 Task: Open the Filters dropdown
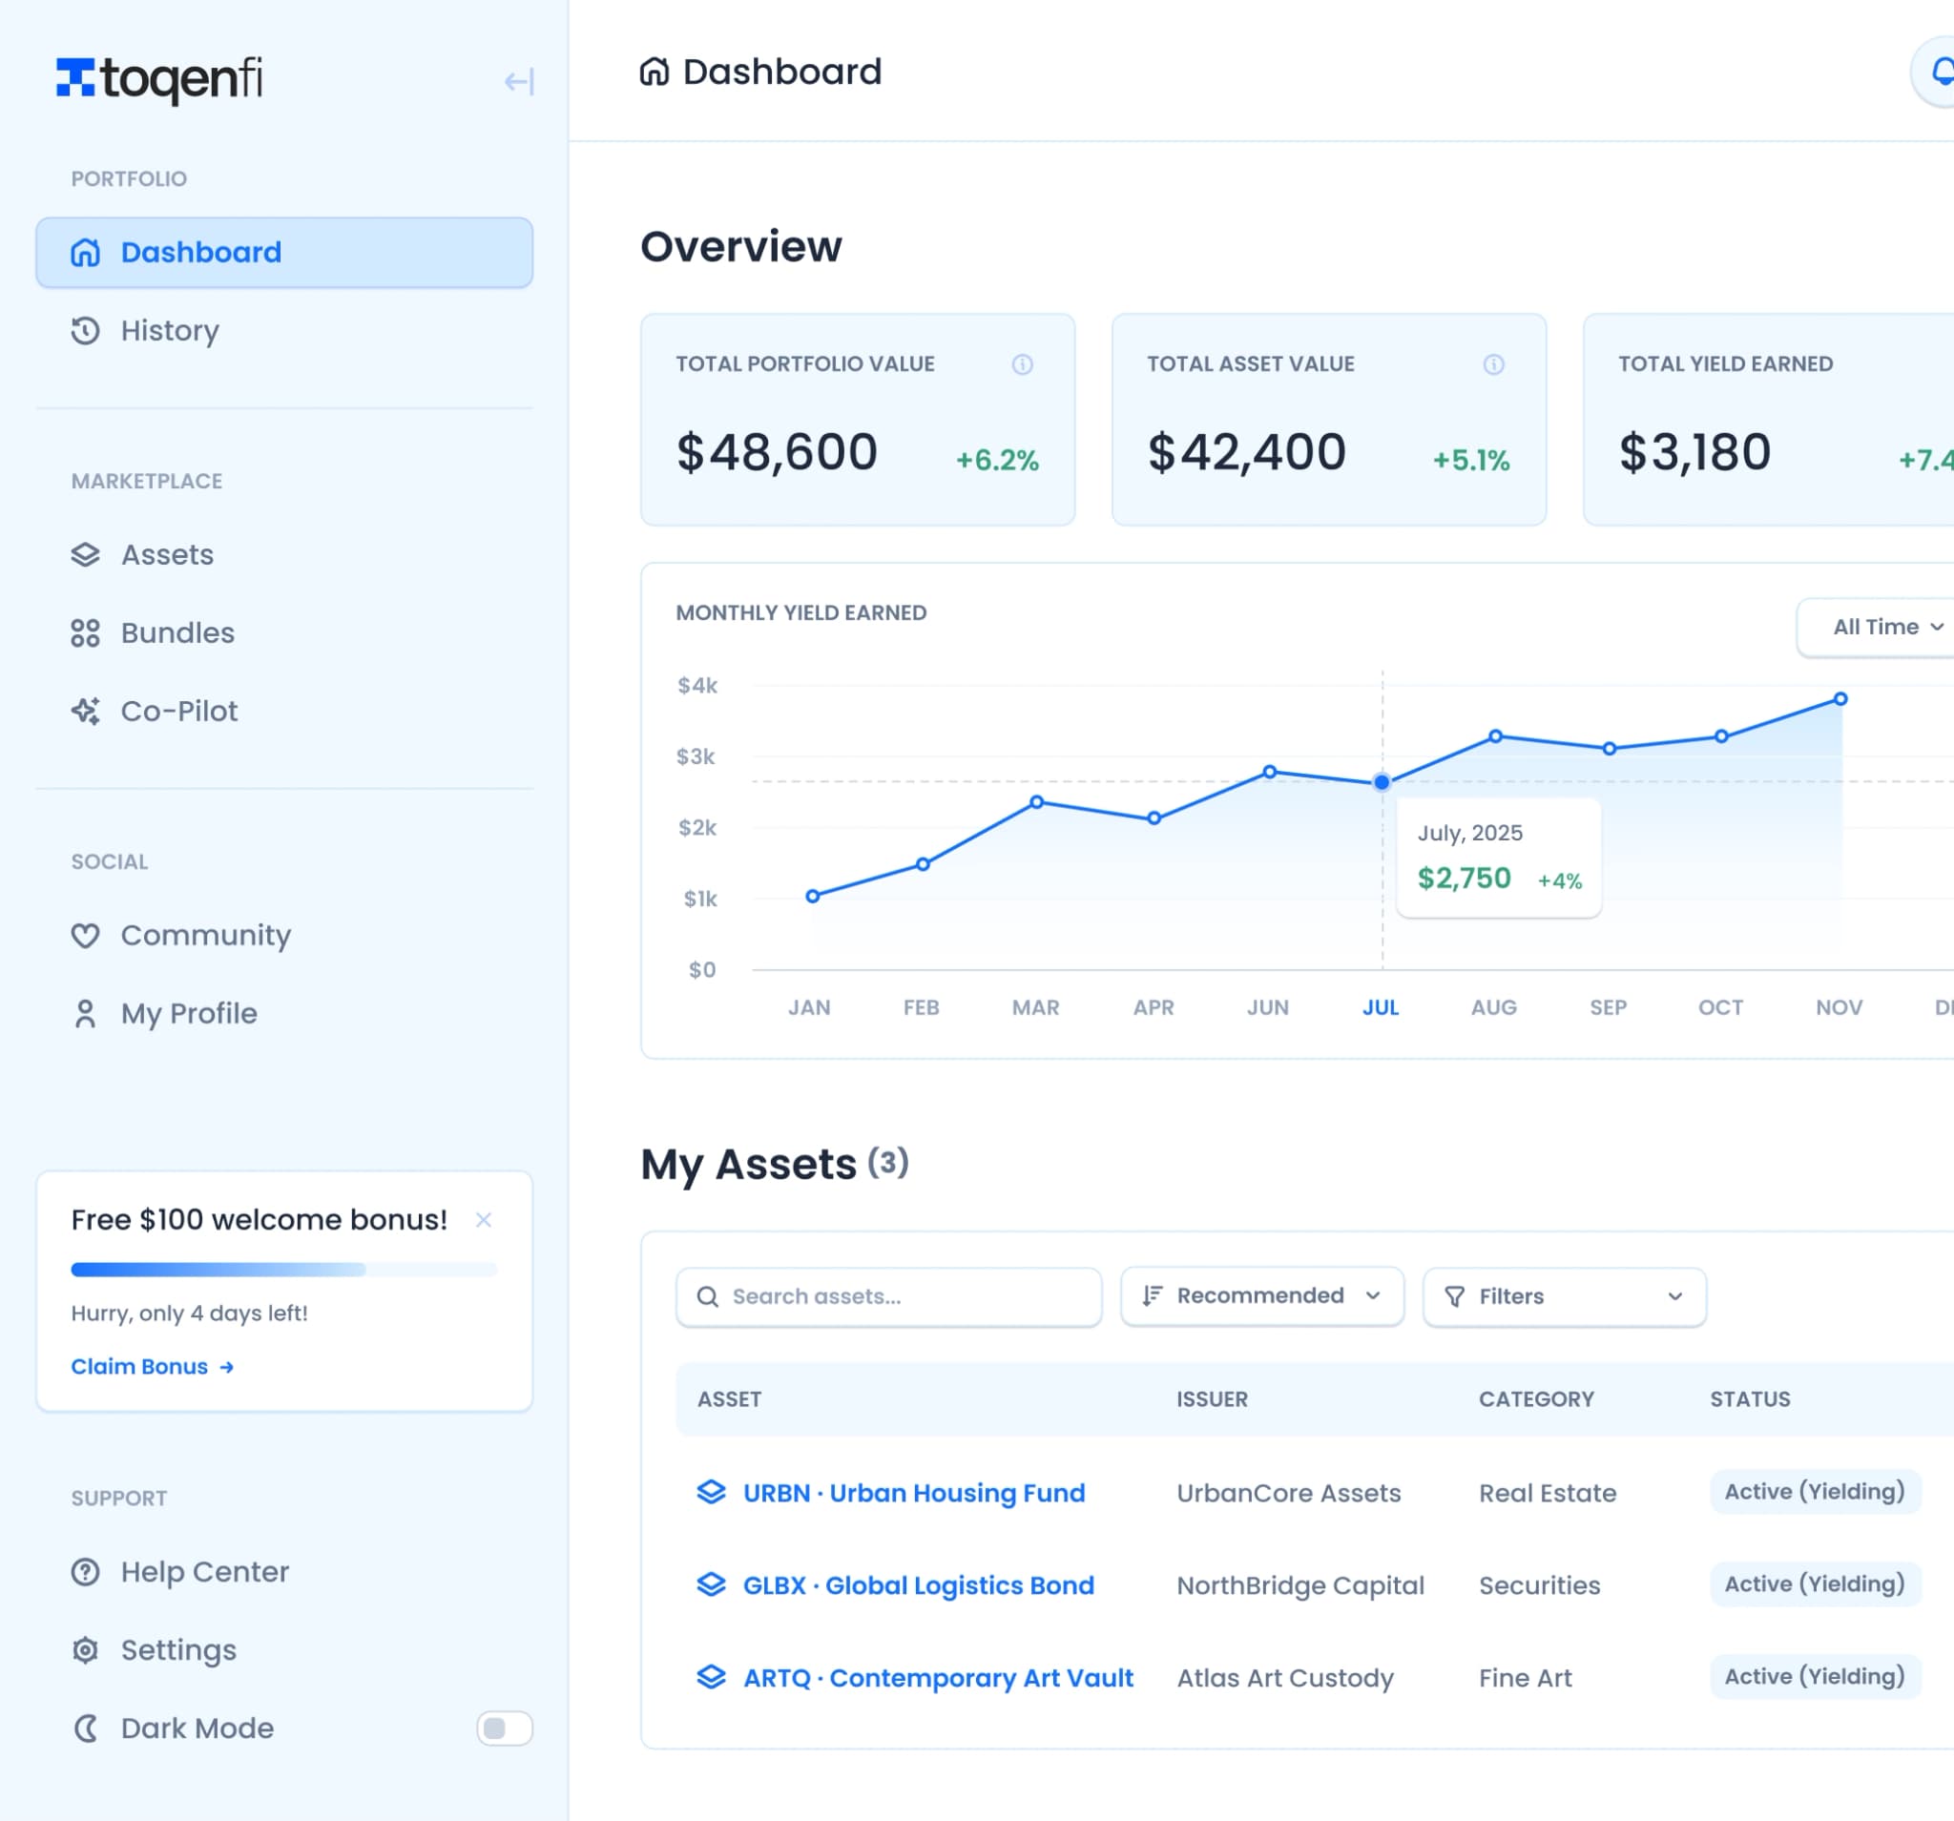coord(1563,1296)
